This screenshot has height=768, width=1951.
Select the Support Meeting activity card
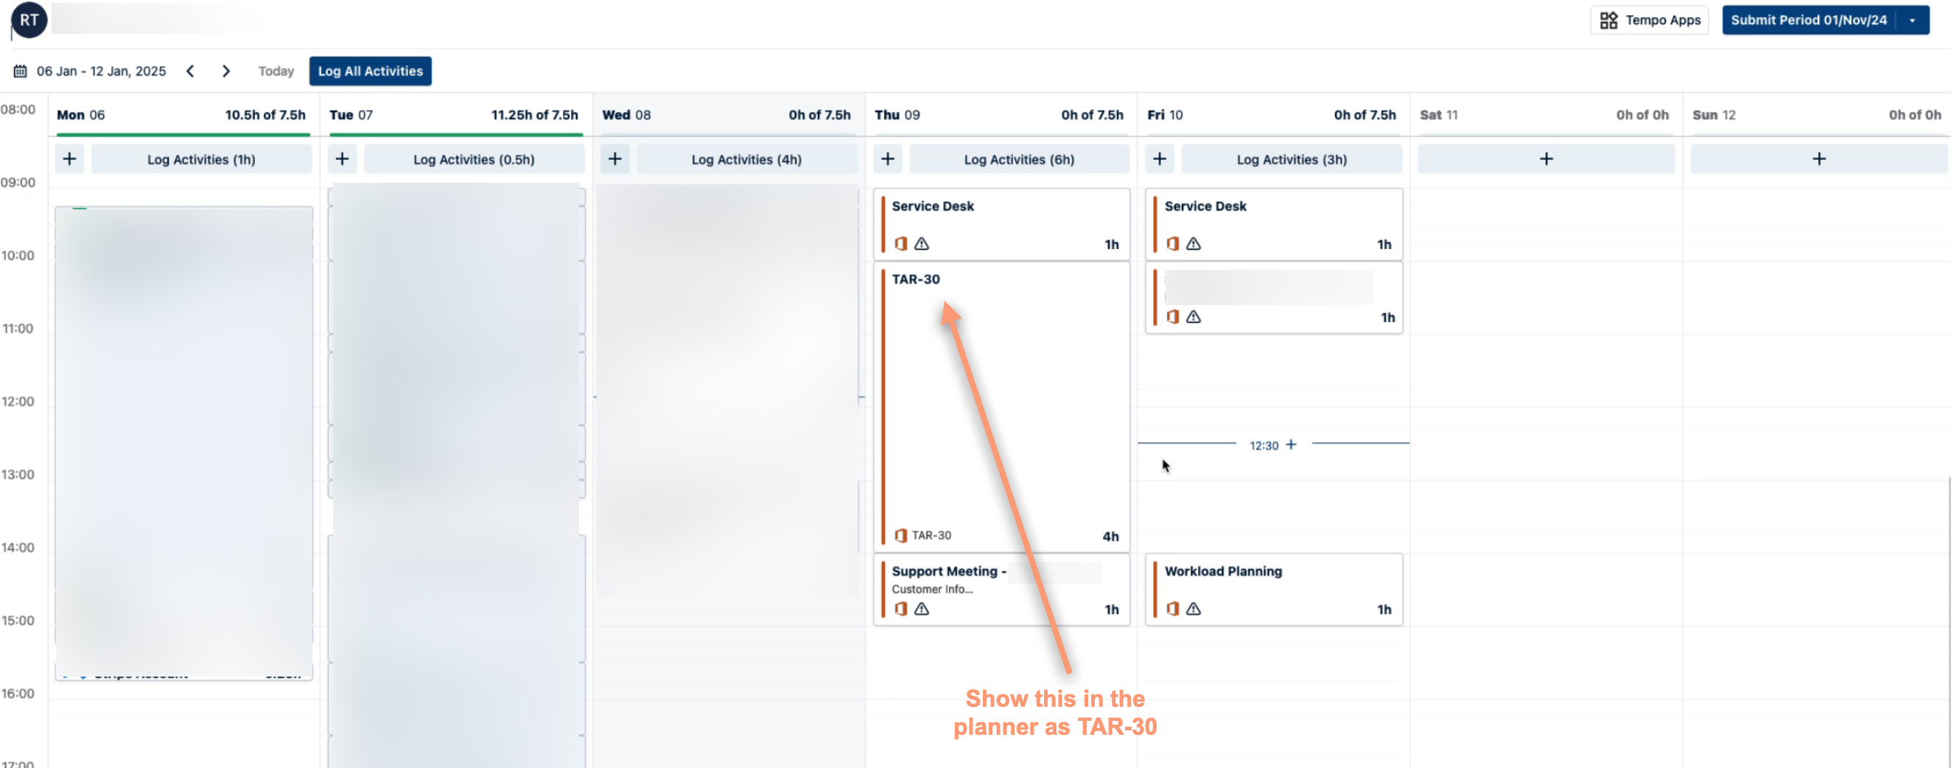tap(1001, 589)
